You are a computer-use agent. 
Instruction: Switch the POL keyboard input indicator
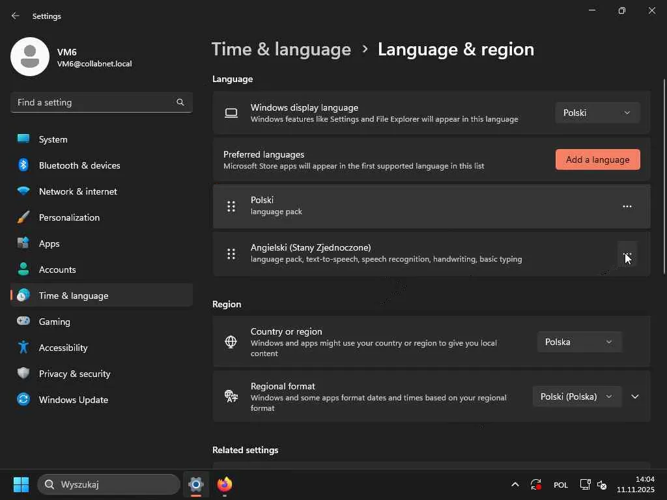pos(561,484)
